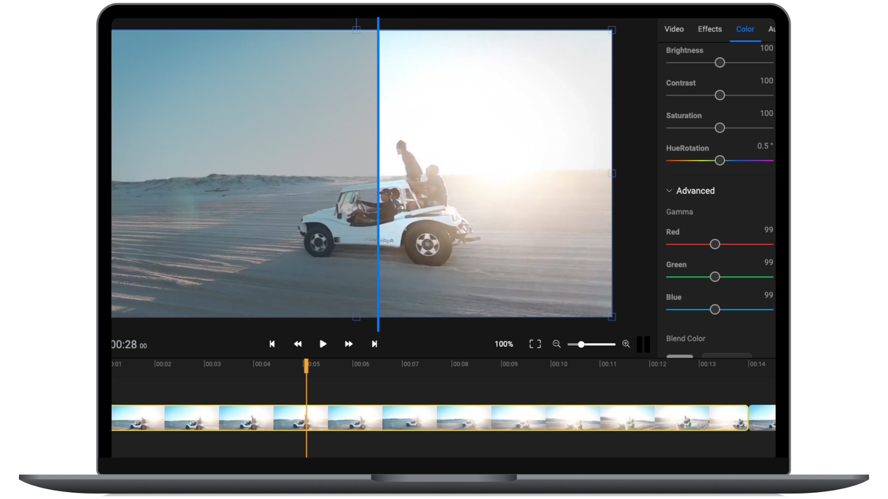
Task: Click the fullscreen toggle button
Action: coord(534,344)
